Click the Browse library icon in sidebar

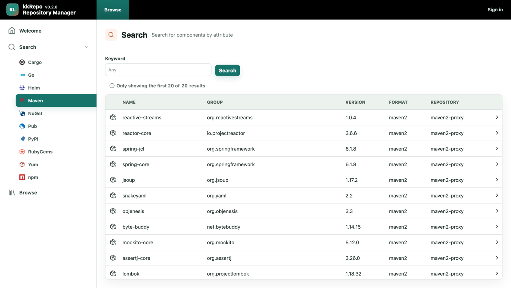click(12, 192)
